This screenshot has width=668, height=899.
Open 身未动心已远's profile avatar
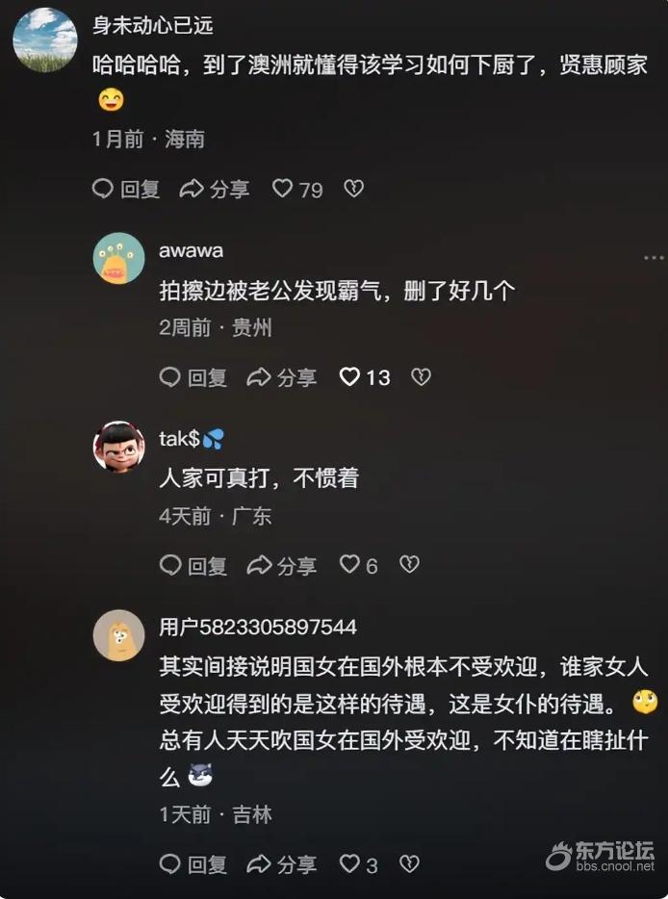point(44,39)
